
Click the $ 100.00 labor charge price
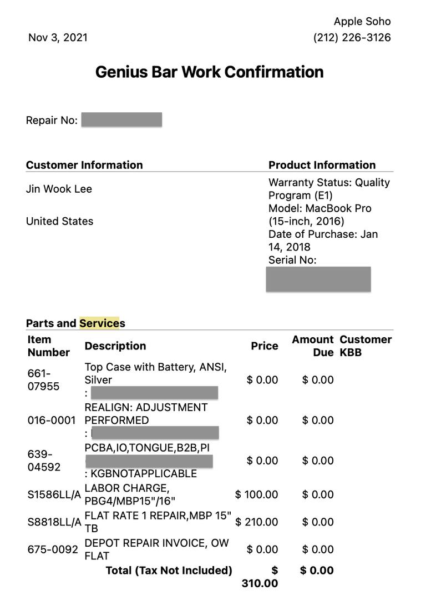[x=256, y=494]
